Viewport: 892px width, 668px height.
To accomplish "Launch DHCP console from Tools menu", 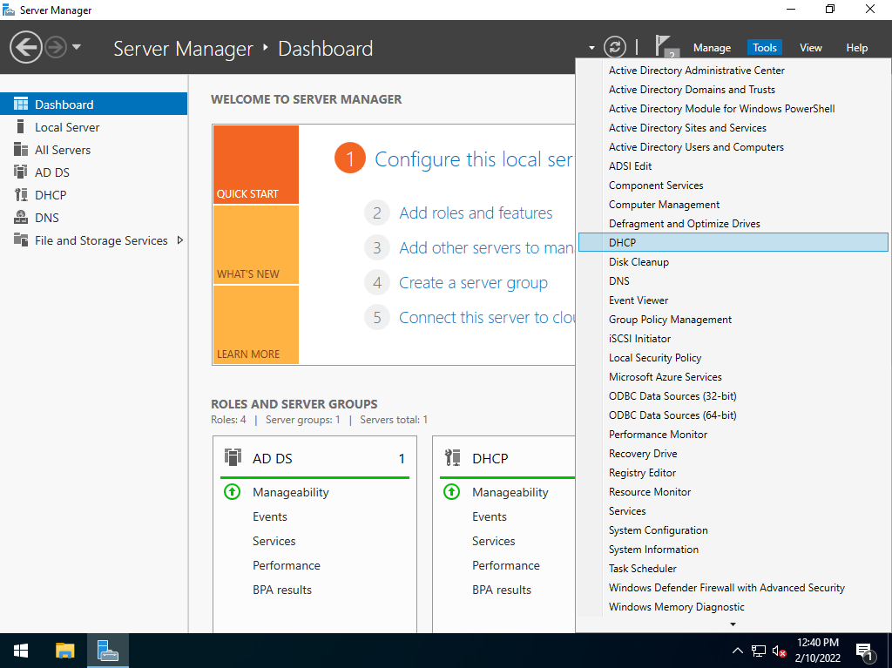I will (733, 242).
